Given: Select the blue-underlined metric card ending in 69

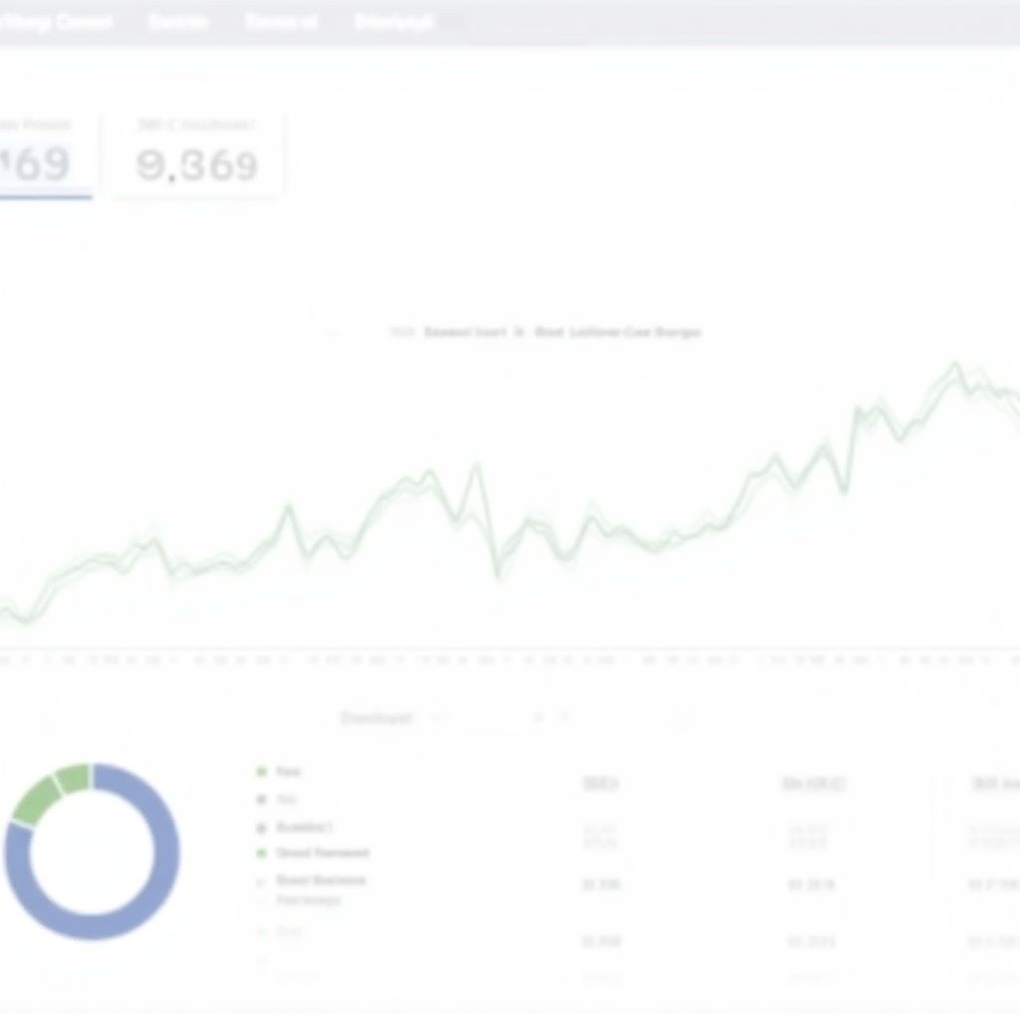Looking at the screenshot, I should pos(46,154).
